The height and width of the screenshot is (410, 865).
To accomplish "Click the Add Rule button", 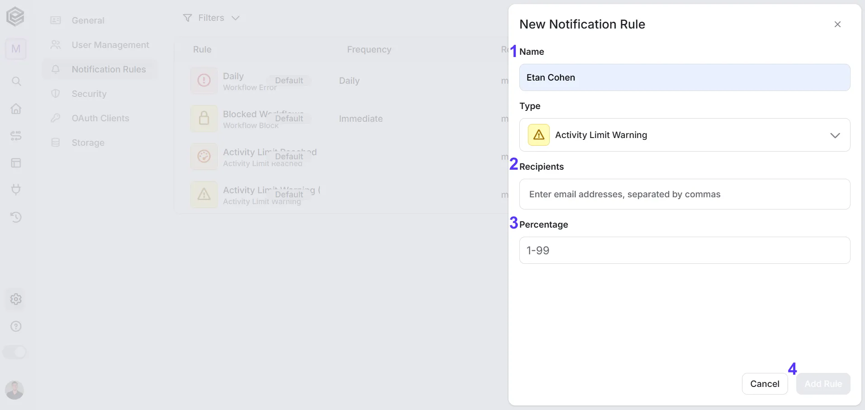I will (823, 384).
